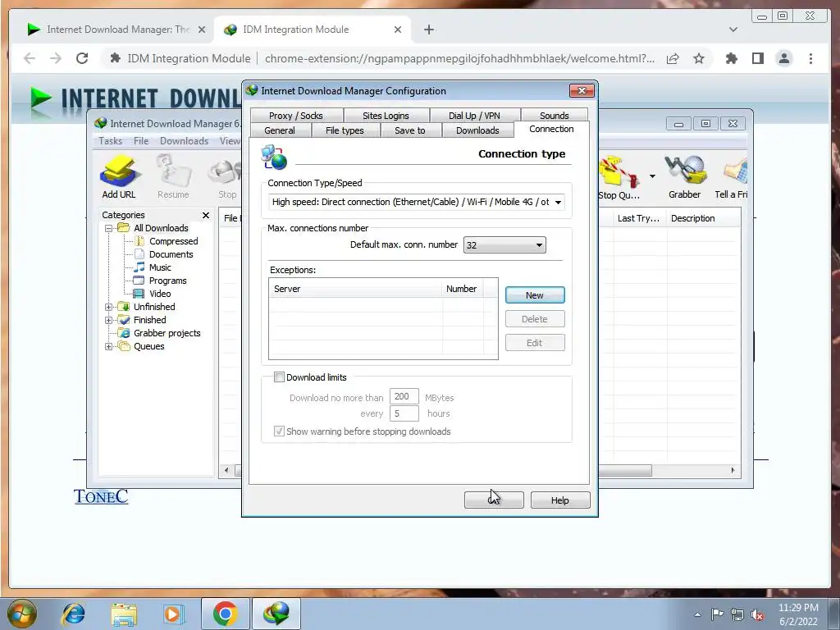Click the Resume toolbar icon
Viewport: 840px width, 630px height.
click(173, 177)
